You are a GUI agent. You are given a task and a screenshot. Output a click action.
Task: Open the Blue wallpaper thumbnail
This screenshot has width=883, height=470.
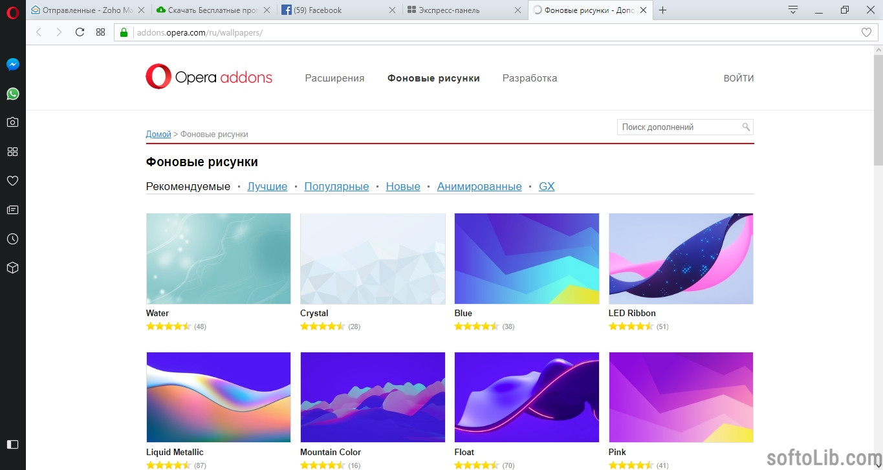tap(527, 259)
